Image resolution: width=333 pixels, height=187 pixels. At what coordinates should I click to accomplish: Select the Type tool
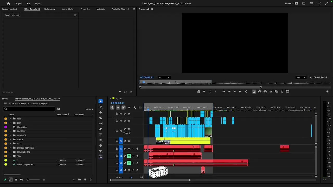(101, 151)
